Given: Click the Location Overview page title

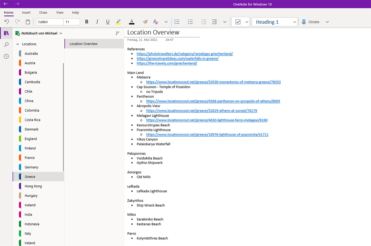Looking at the screenshot, I should pos(153,32).
